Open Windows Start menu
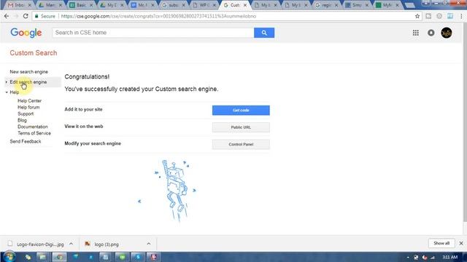This screenshot has height=262, width=467. 9,257
